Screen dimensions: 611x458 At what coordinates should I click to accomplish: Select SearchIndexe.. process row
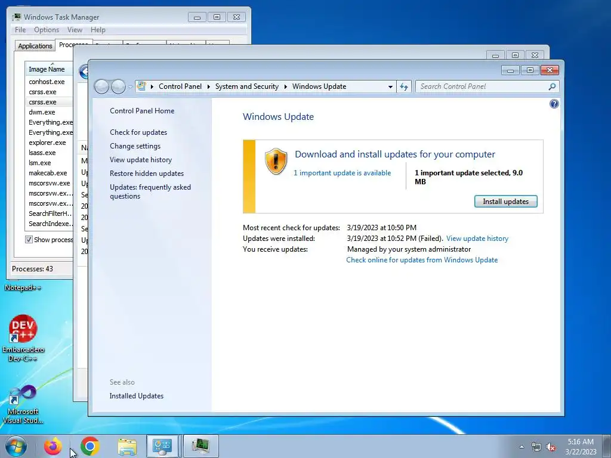(x=49, y=224)
